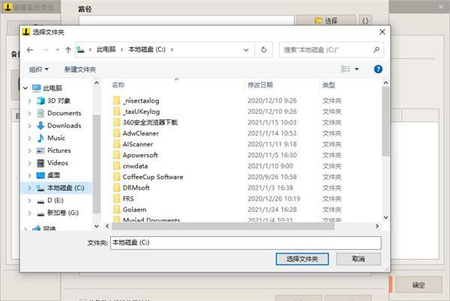
Task: Click the {} variable button in background window
Action: coord(365,21)
